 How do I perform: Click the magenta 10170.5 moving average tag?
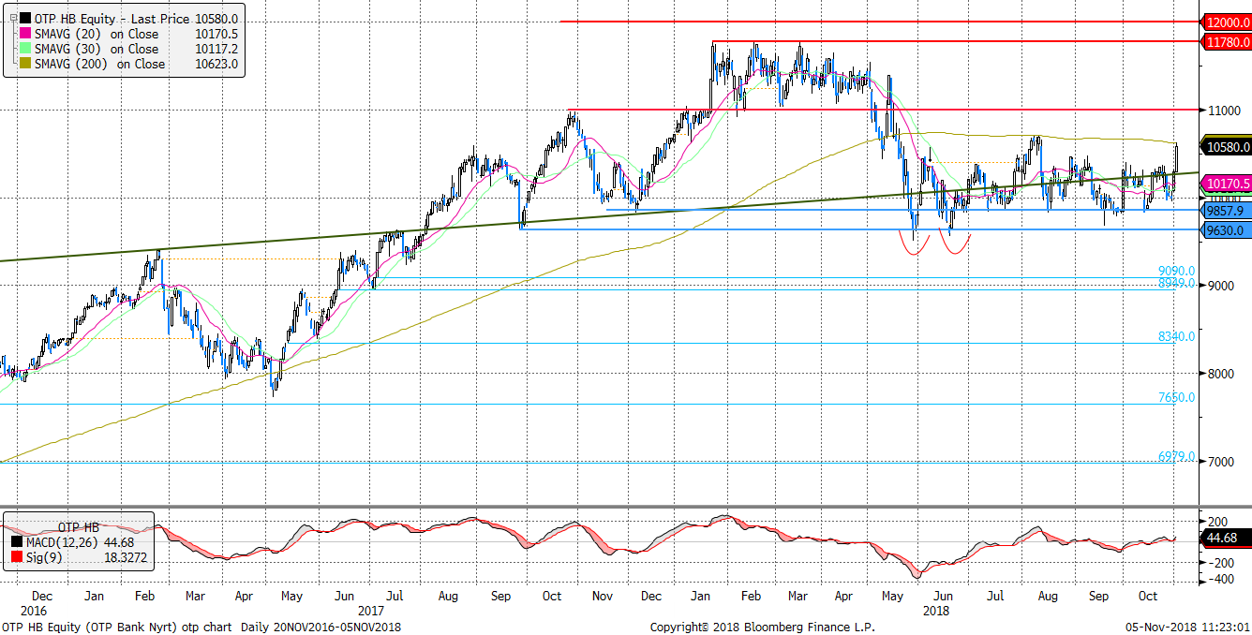(x=1226, y=184)
